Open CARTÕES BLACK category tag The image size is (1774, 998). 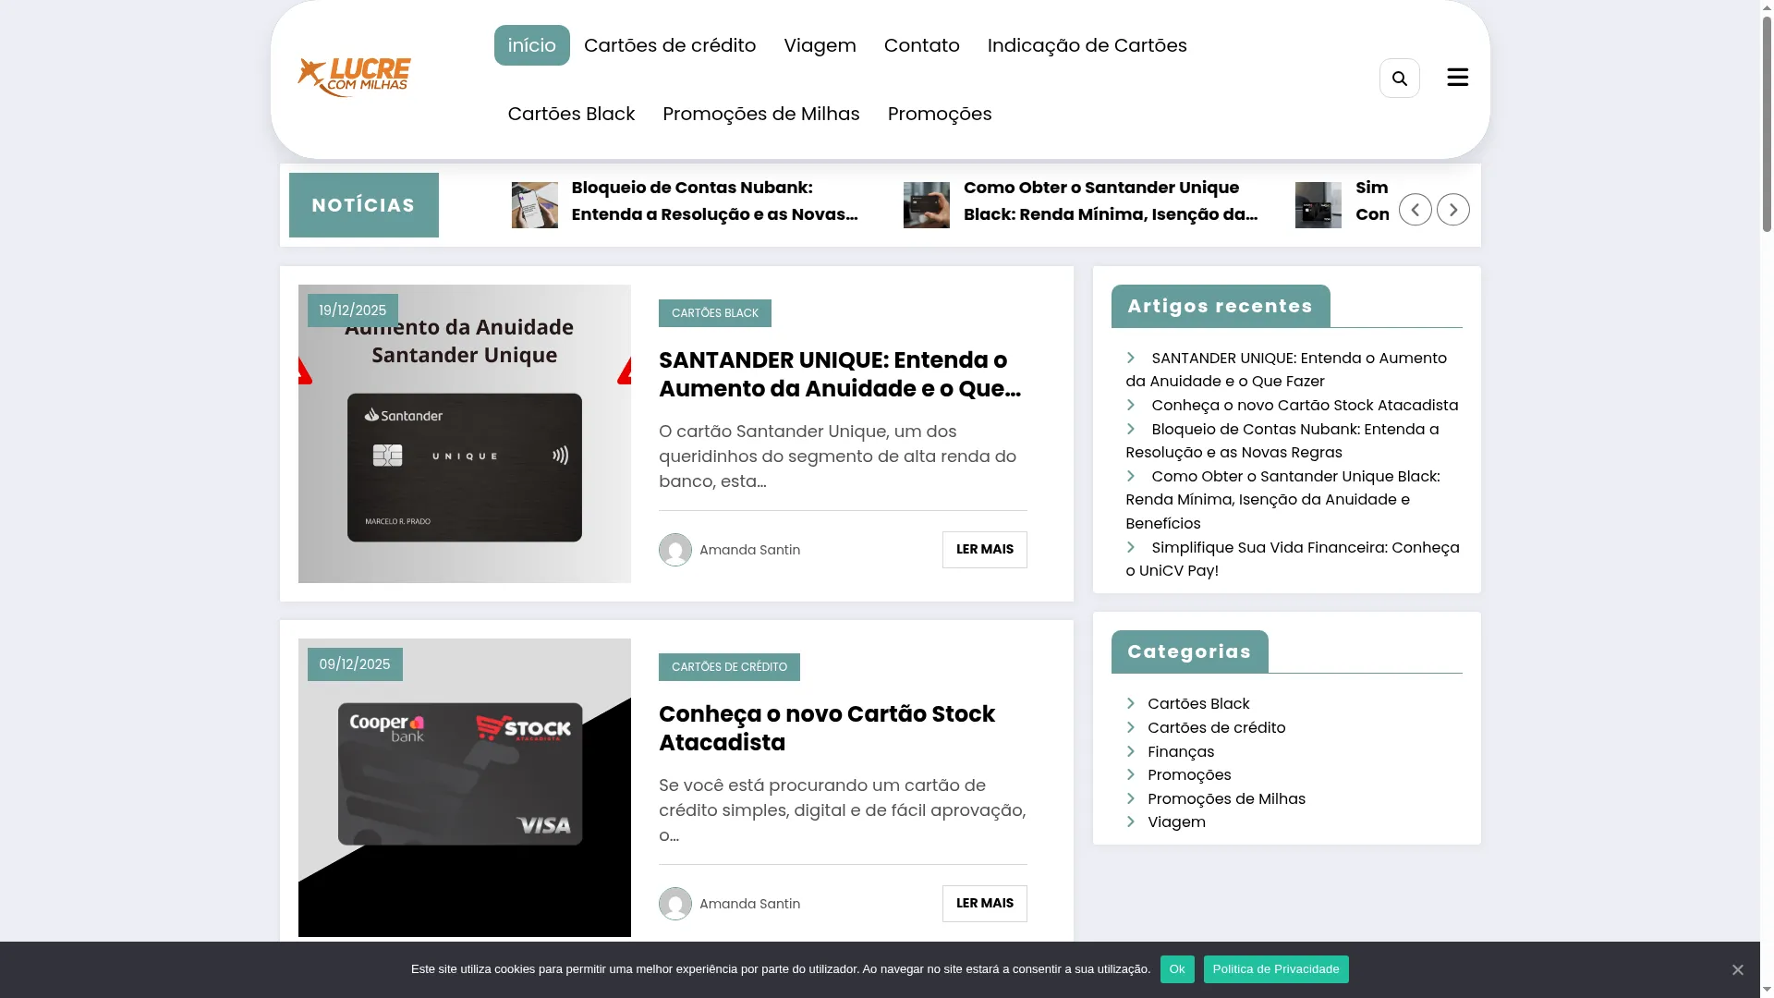714,313
